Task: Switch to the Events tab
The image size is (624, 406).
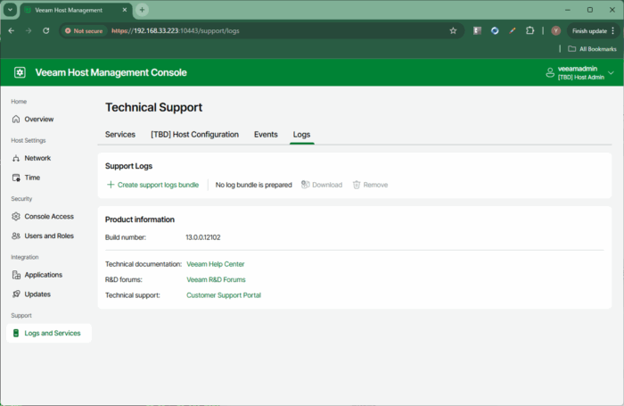Action: pyautogui.click(x=266, y=135)
